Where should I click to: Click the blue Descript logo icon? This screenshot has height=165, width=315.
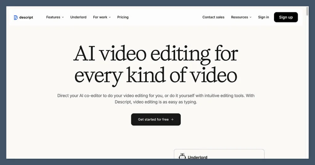click(16, 17)
